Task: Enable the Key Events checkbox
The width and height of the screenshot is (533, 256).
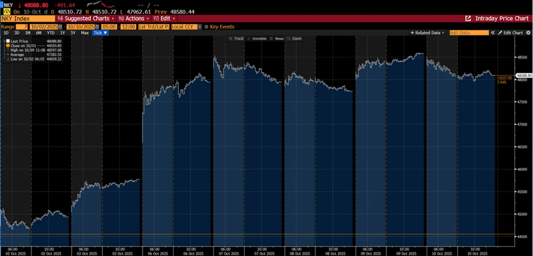Action: click(207, 27)
